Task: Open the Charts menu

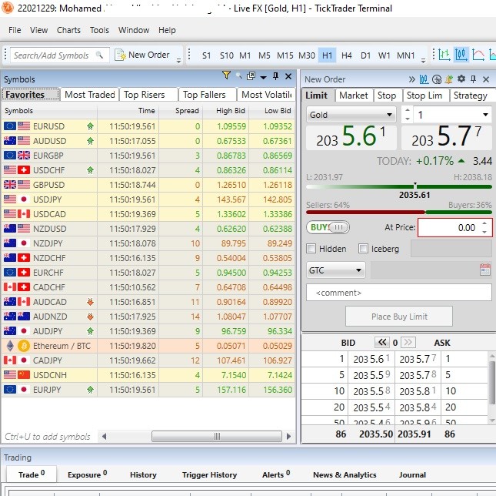Action: (x=68, y=30)
